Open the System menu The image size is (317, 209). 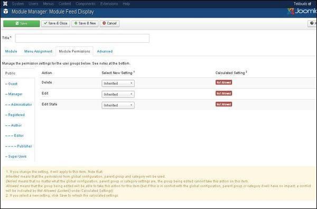pyautogui.click(x=18, y=4)
